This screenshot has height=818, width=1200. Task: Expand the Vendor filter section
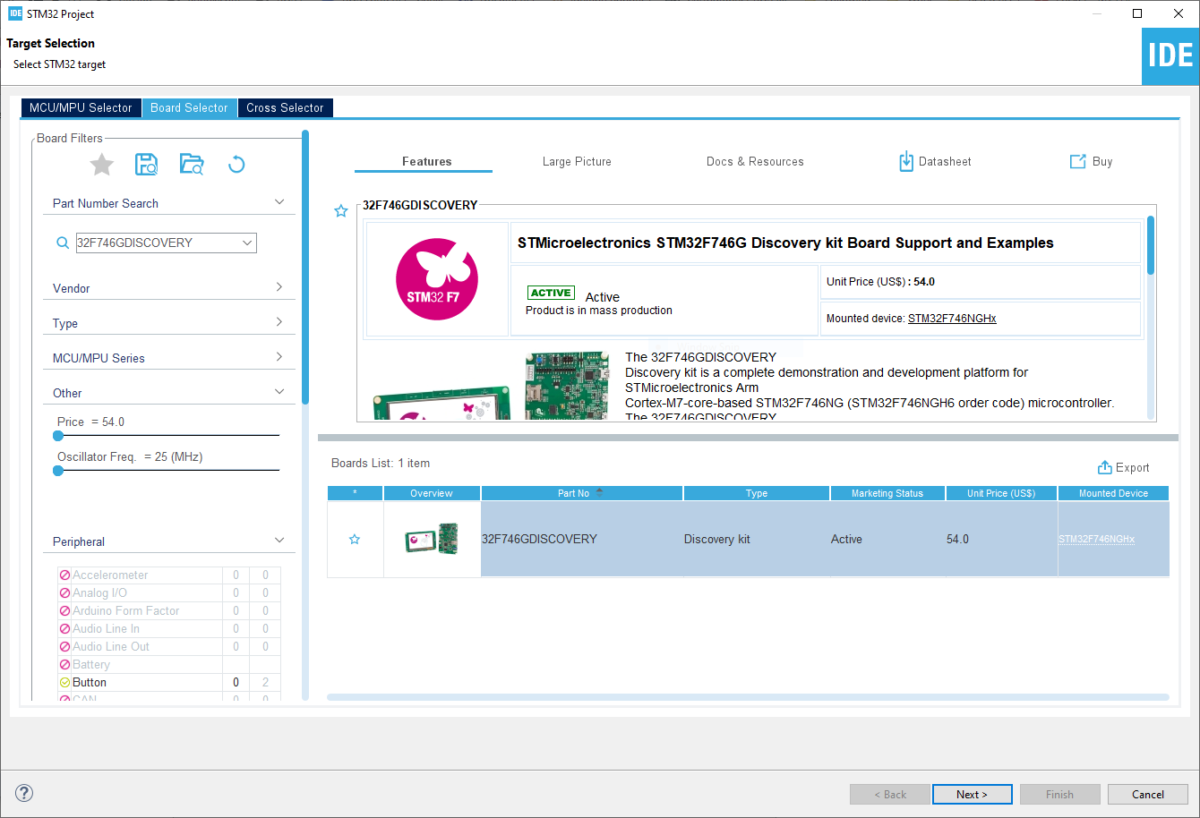coord(279,287)
